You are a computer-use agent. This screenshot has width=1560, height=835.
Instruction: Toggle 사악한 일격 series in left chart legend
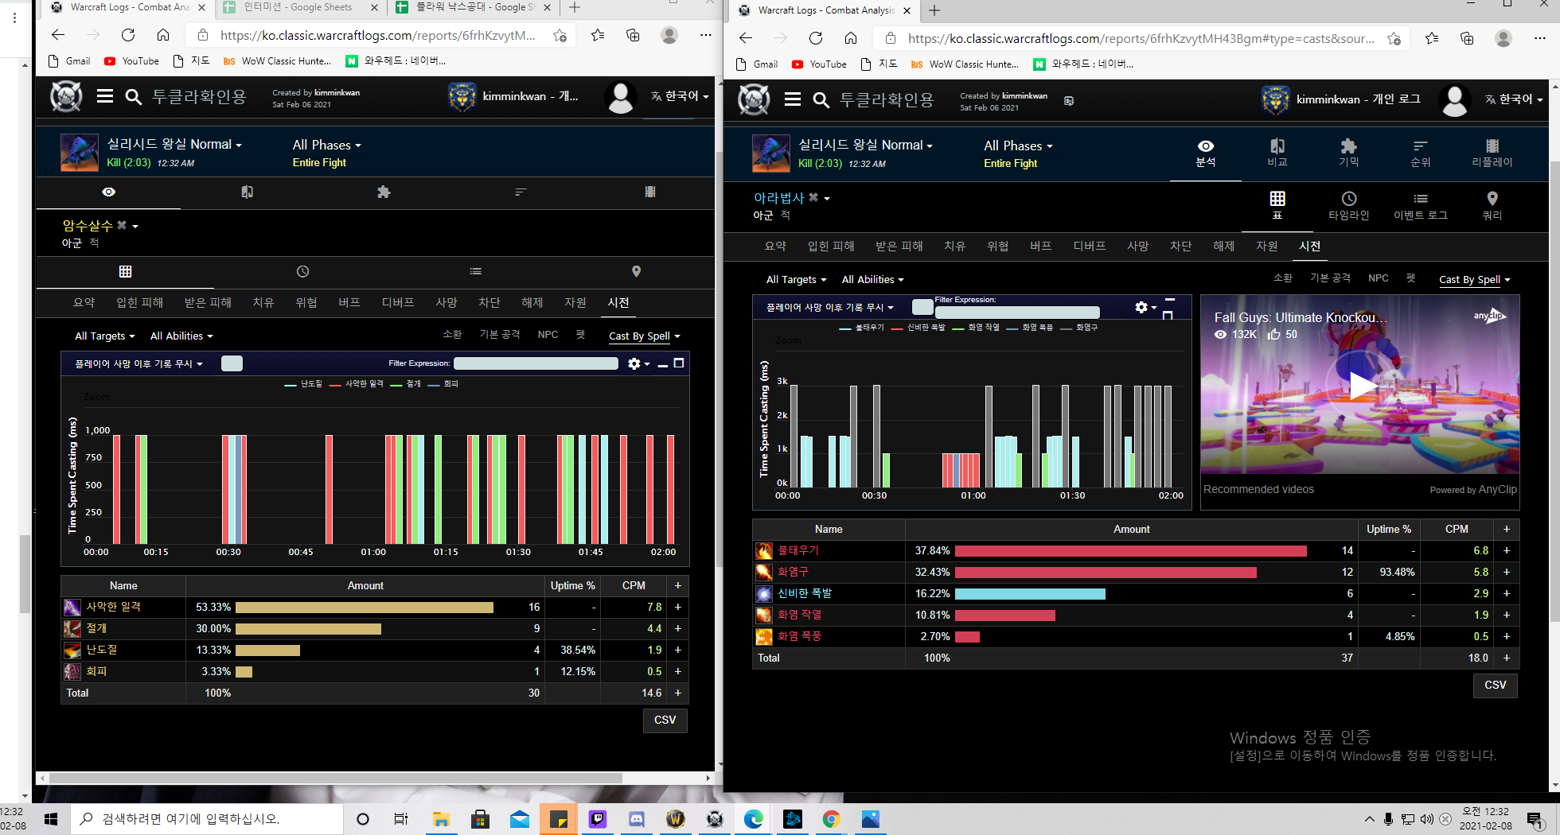[357, 384]
